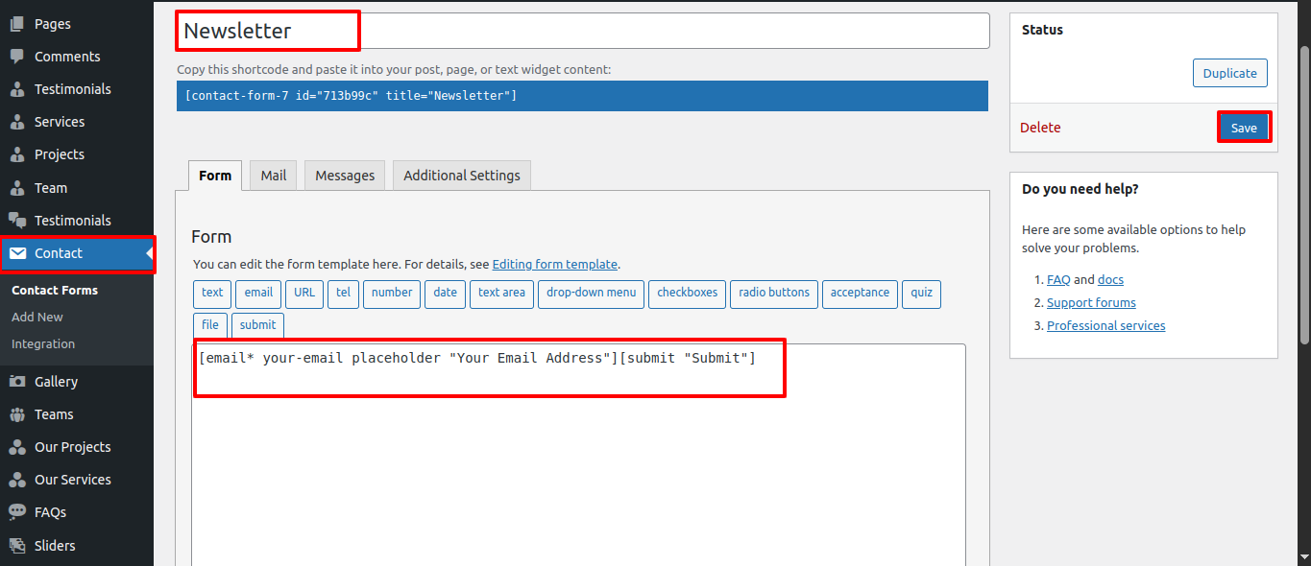This screenshot has height=566, width=1311.
Task: Click the Comments speech bubble icon
Action: (x=17, y=57)
